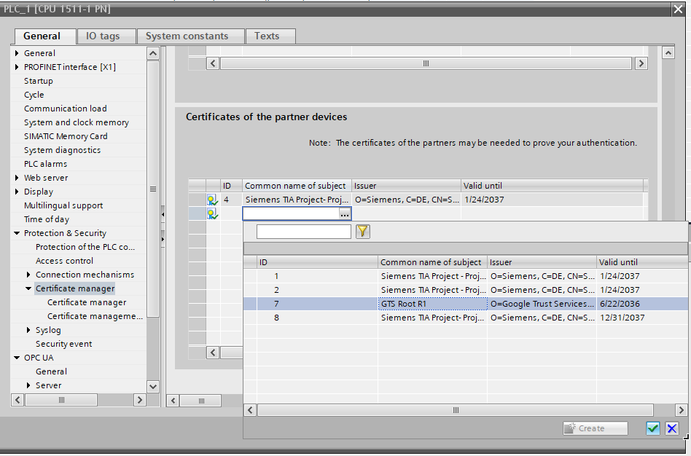The image size is (691, 456).
Task: Click the Create button
Action: click(x=595, y=428)
